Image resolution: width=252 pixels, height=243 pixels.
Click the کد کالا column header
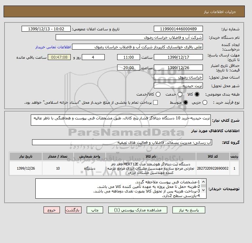(213, 156)
